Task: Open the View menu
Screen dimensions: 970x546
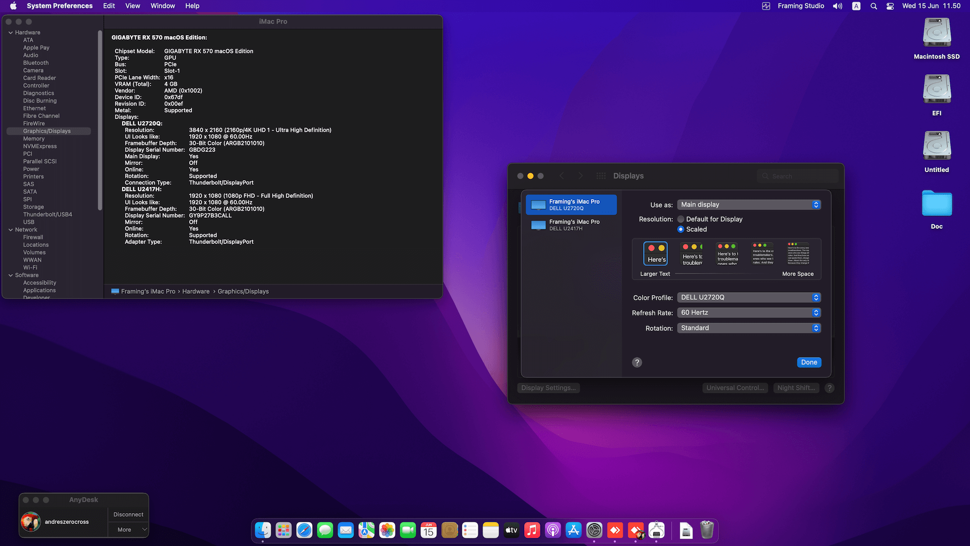Action: 132,6
